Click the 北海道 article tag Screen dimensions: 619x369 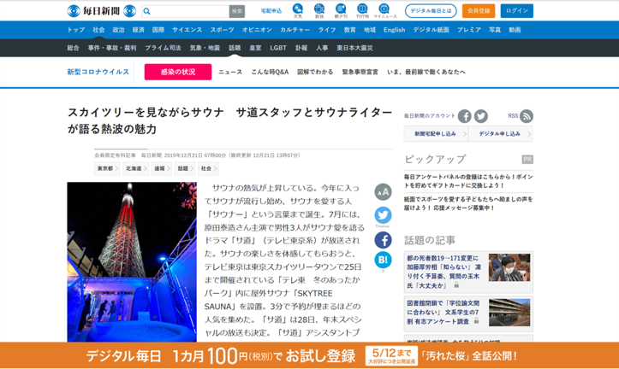[x=135, y=168]
